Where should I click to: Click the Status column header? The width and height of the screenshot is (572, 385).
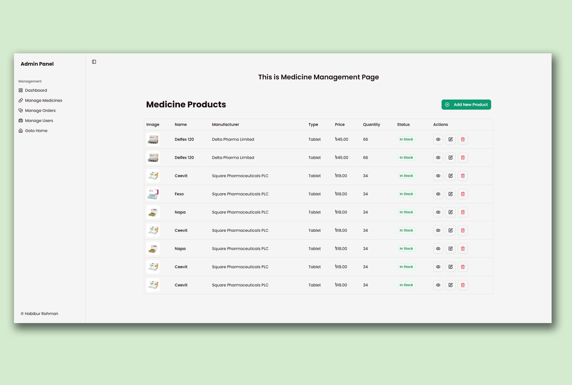(403, 125)
